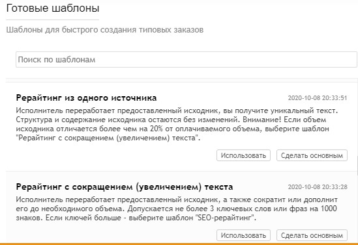Focus the 'Поиск по шаблонам' search field

[186, 59]
